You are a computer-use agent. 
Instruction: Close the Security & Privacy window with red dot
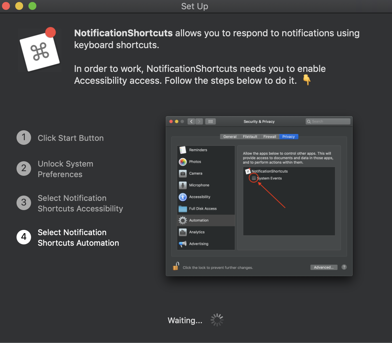click(171, 121)
